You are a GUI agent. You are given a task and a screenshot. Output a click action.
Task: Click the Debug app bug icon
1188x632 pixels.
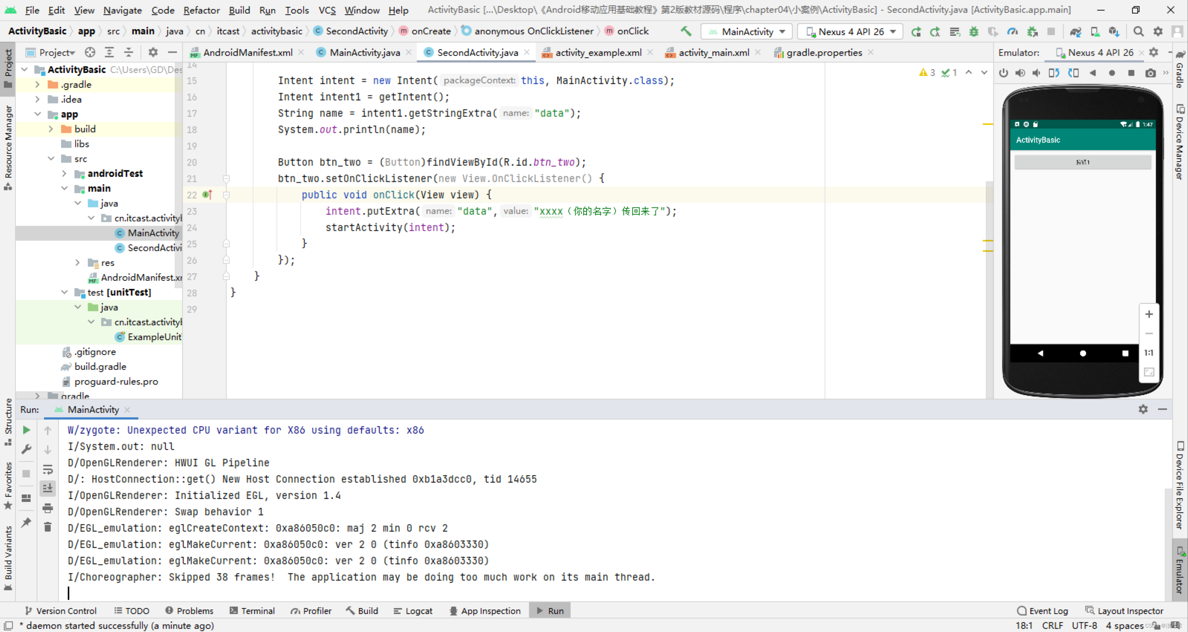coord(974,31)
